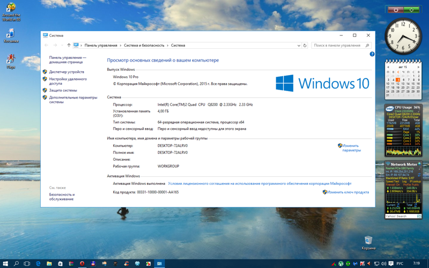Viewport: 429px width, 268px height.
Task: Click the volume speaker tray icon
Action: pyautogui.click(x=383, y=264)
